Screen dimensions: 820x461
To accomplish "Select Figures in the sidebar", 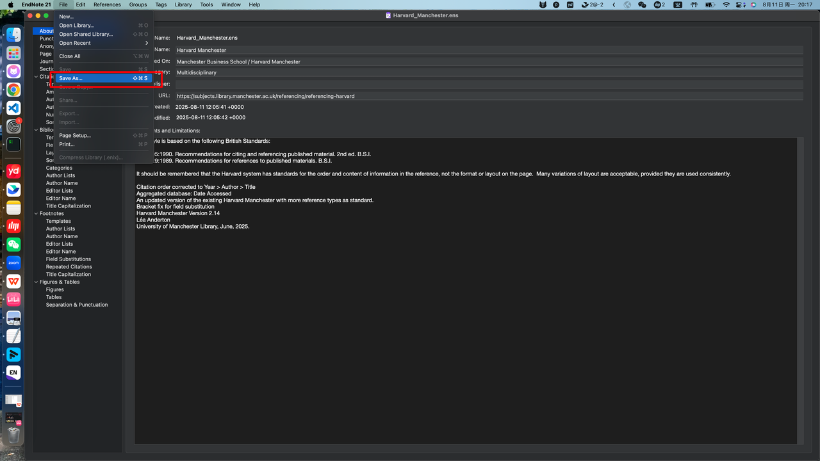I will tap(55, 290).
